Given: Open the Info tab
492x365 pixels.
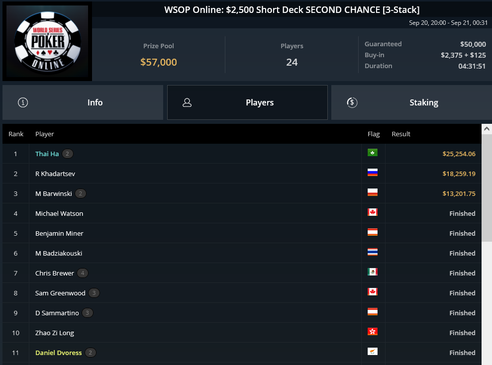Looking at the screenshot, I should tap(83, 102).
